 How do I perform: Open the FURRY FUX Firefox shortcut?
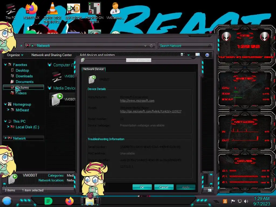tap(31, 11)
